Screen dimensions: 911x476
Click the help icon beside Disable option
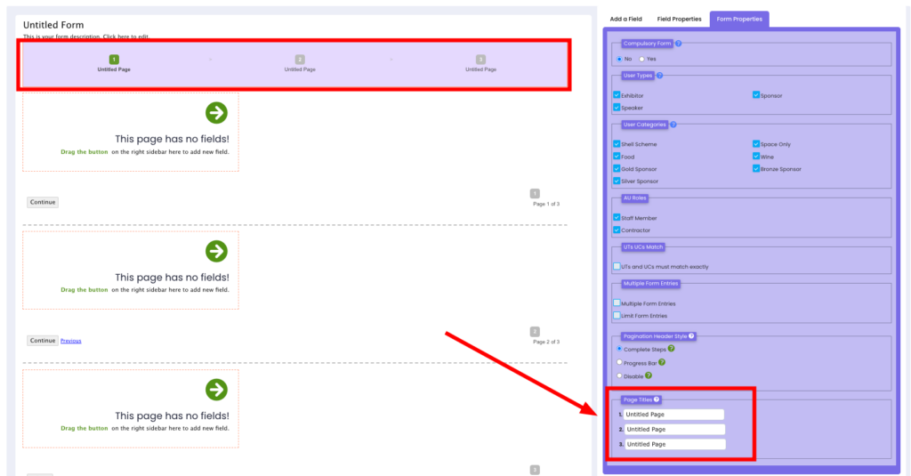coord(649,376)
